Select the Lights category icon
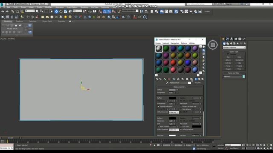273x153 pixels. [x=231, y=43]
